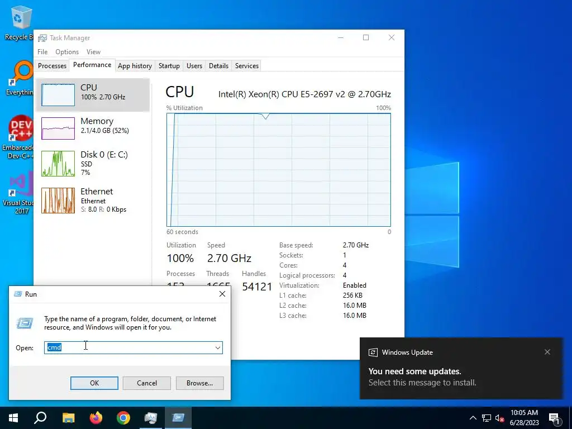Screen dimensions: 572x429
Task: Click the Run dialog title bar icon
Action: (17, 294)
